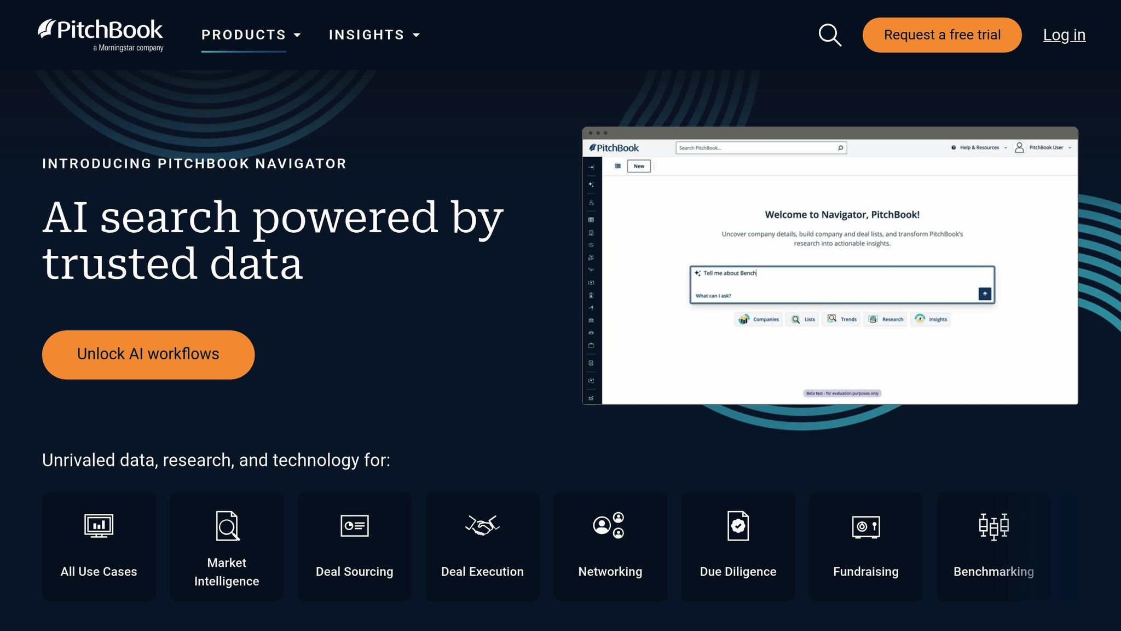Click the Help & Resources question mark icon
The image size is (1121, 631).
pyautogui.click(x=954, y=147)
